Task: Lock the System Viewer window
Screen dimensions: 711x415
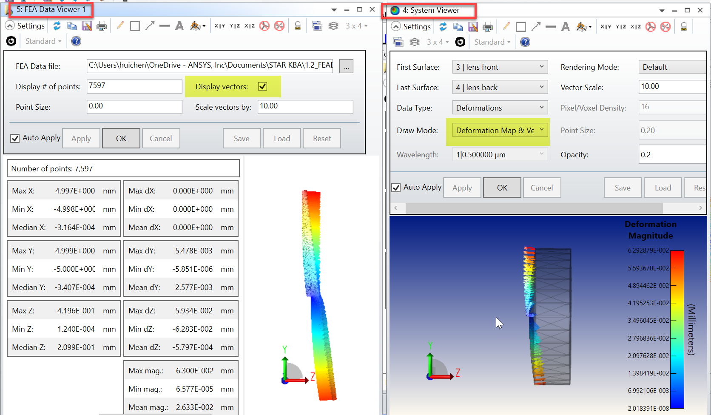Action: (684, 27)
